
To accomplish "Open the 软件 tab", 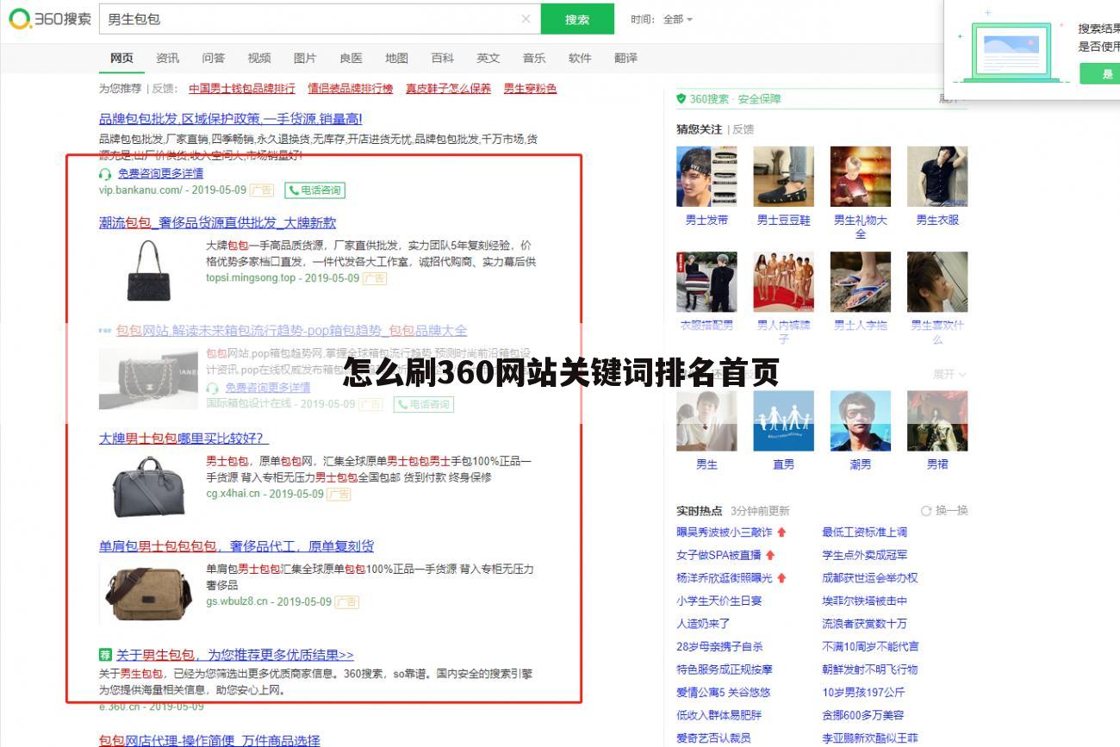I will click(580, 58).
